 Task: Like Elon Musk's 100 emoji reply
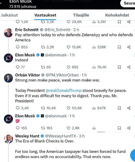pos(73,128)
